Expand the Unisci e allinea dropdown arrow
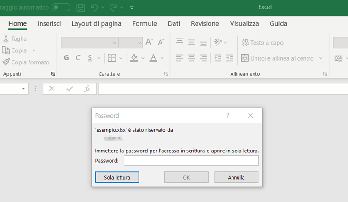348x202 pixels. coord(320,58)
